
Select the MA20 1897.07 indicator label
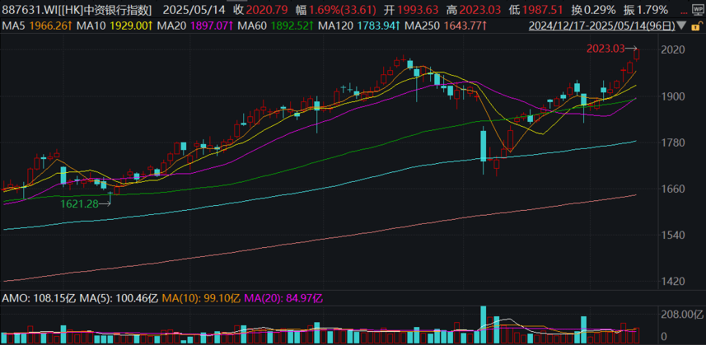point(194,25)
